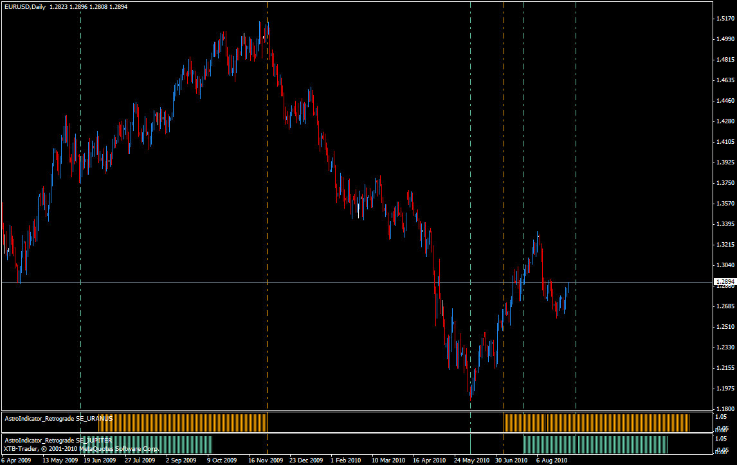Select the rightmost green dashed vertical line

(576, 206)
